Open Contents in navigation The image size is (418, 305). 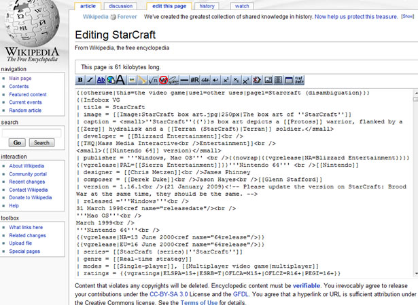pos(18,87)
